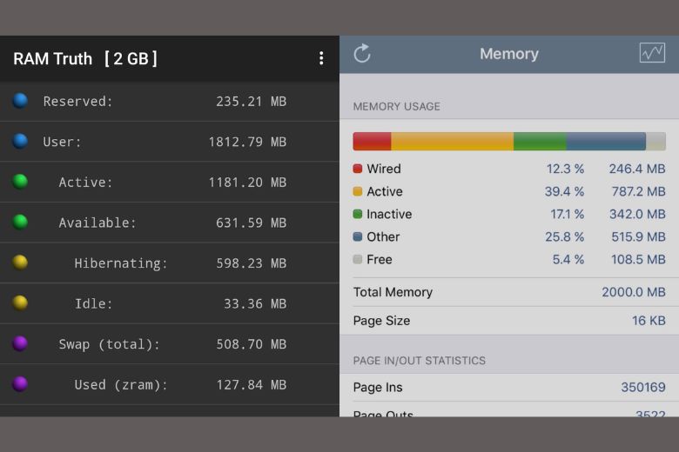The image size is (679, 452).
Task: Click the MEMORY USAGE section header
Action: pos(396,106)
